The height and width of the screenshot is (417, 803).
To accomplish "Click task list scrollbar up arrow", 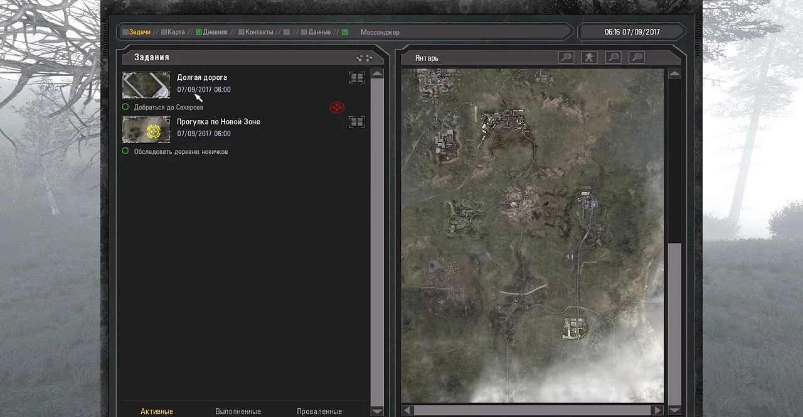I will pos(377,74).
